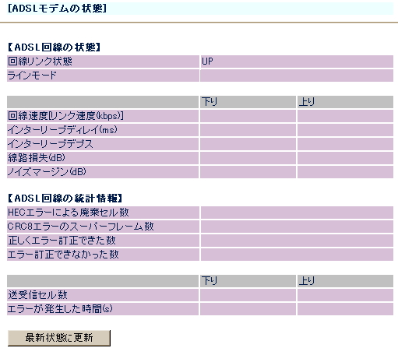Click the empty ラインモード value cell
The image size is (398, 355).
(297, 76)
